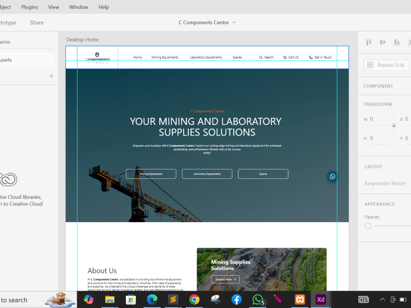Click the battery icon in system tray

point(403,299)
